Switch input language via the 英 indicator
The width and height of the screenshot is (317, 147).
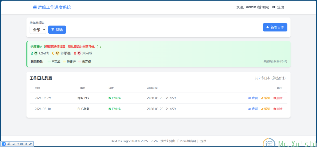9,144
